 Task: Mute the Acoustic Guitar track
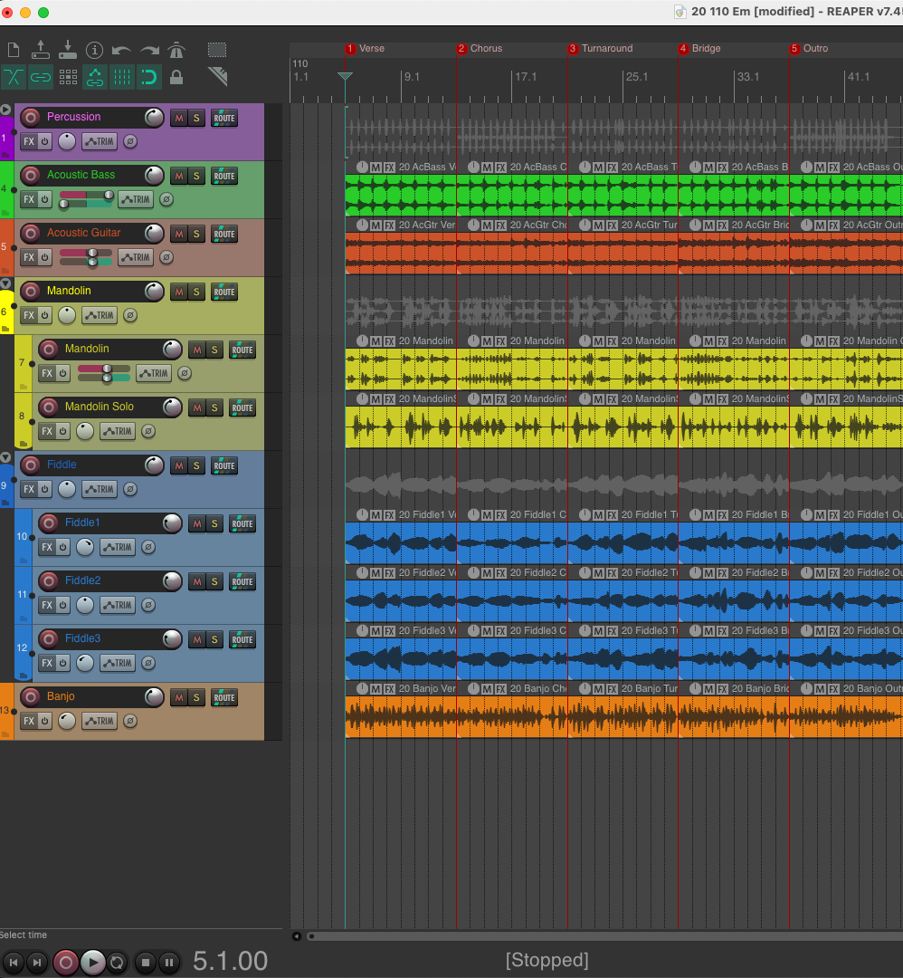point(179,234)
